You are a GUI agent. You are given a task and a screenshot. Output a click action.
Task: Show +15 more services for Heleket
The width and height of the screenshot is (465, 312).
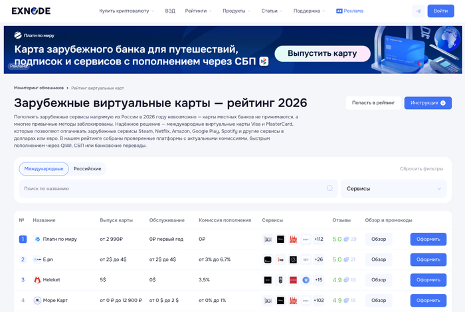(319, 280)
